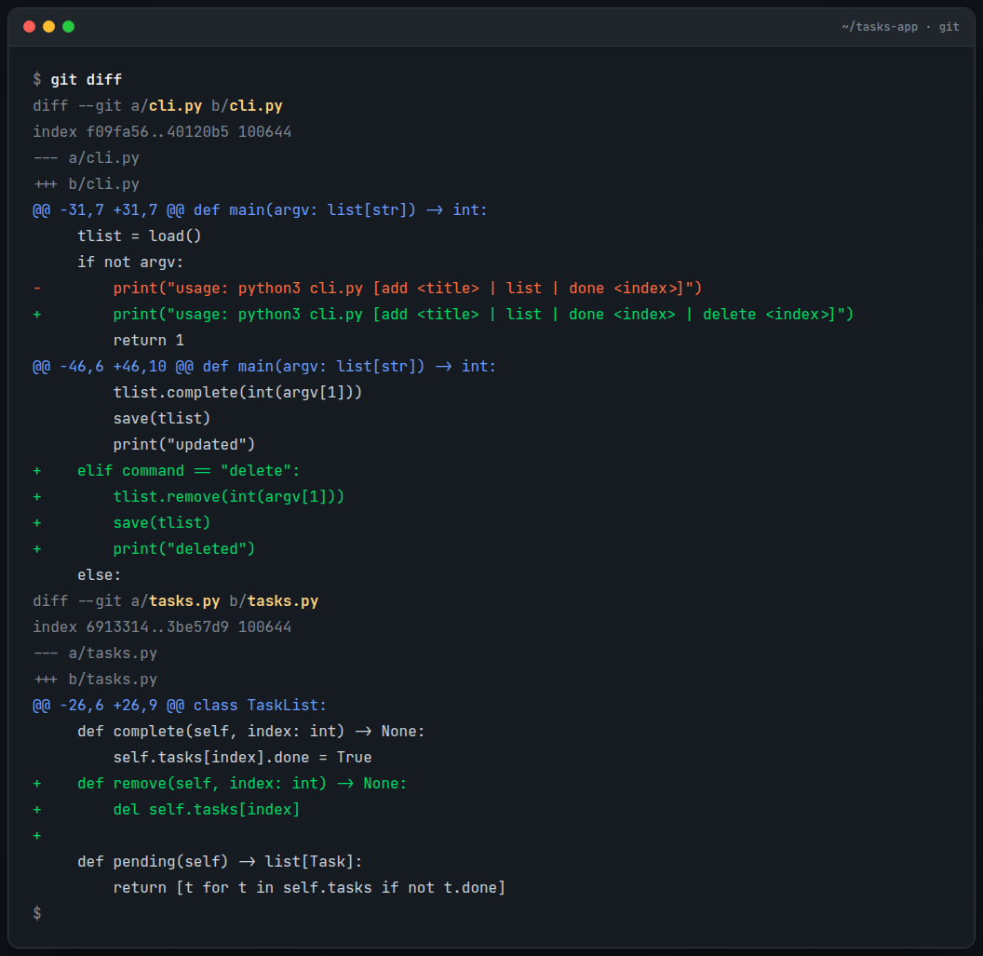This screenshot has width=983, height=956.
Task: Click the 'tlist.complete(int(argv[1]))' line
Action: pyautogui.click(x=237, y=393)
